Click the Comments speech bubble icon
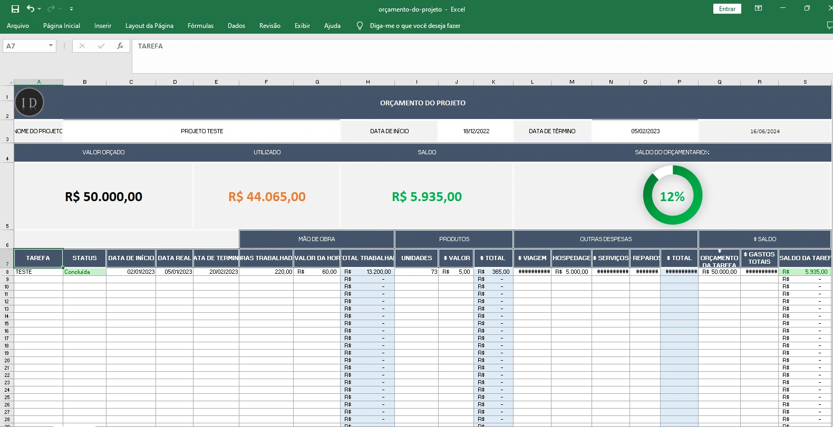 click(829, 25)
